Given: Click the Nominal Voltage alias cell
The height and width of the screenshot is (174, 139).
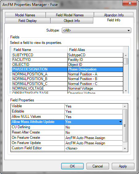Looking at the screenshot, I should click(95, 88).
